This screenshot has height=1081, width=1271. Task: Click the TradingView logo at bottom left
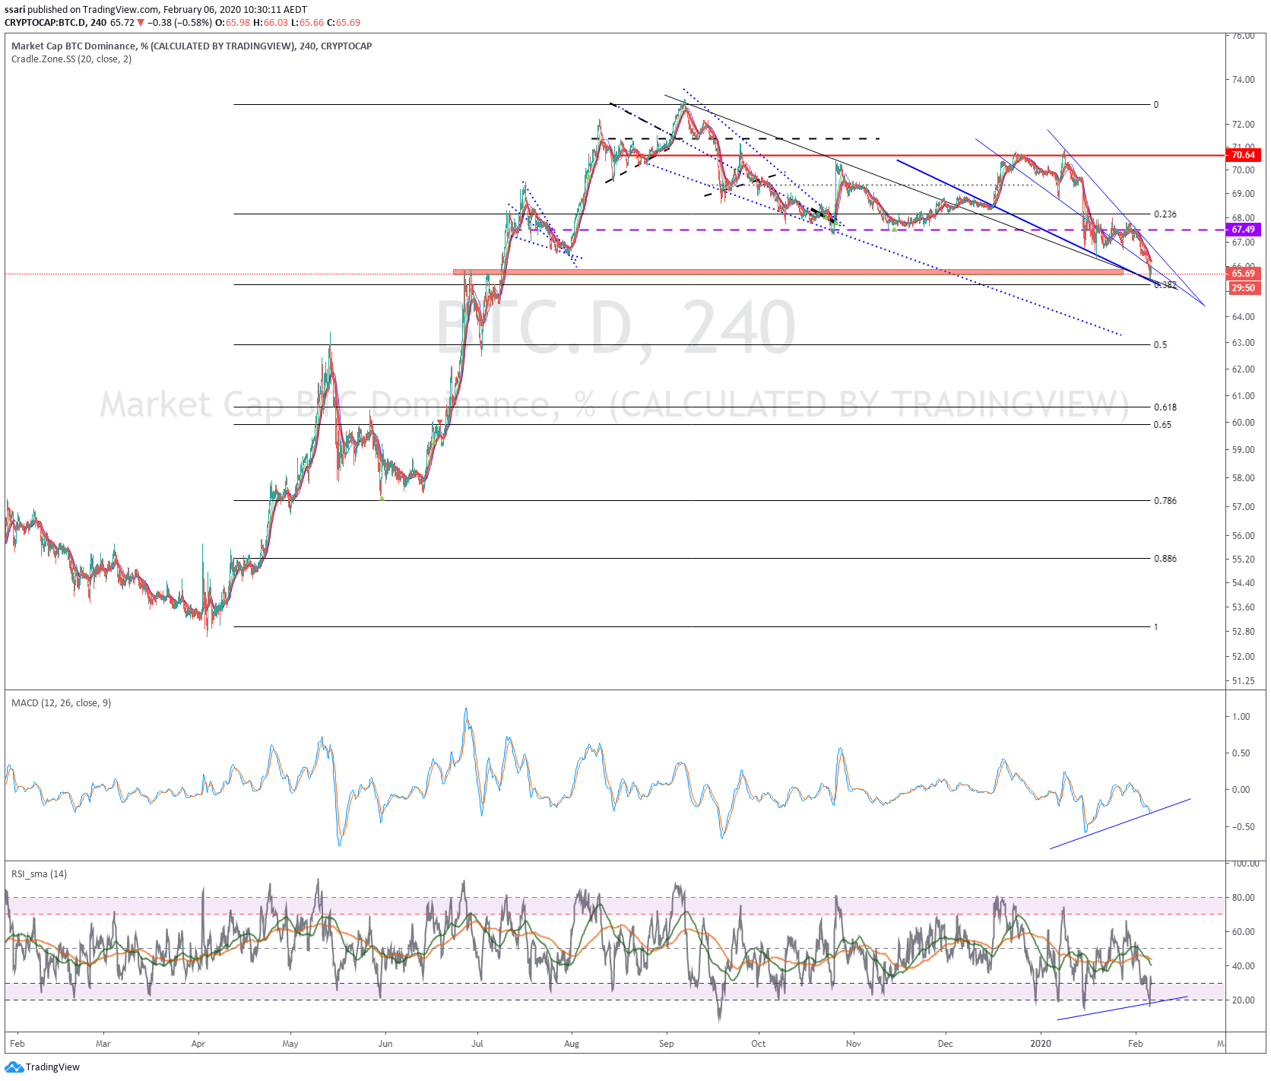pyautogui.click(x=43, y=1067)
